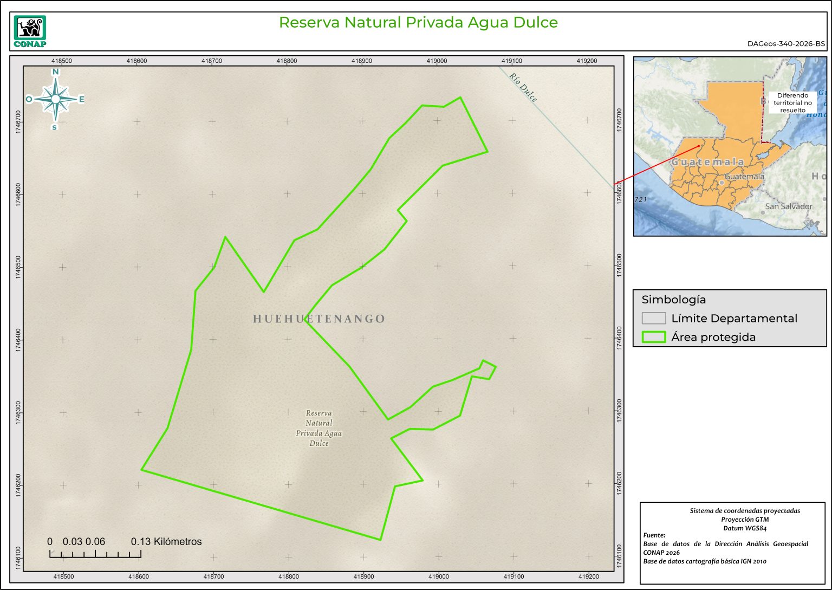Click the Río Dulce river label

tap(523, 87)
